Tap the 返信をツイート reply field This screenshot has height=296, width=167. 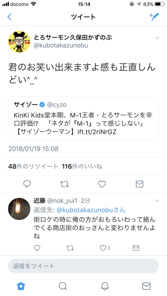[83, 266]
